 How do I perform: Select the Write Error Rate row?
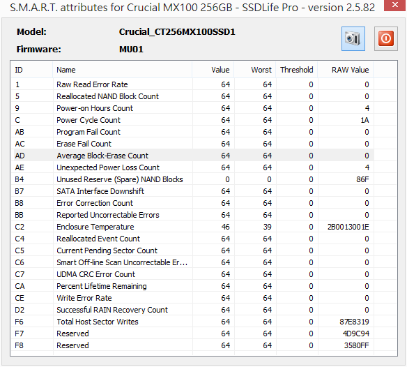click(x=192, y=298)
